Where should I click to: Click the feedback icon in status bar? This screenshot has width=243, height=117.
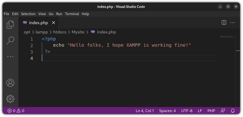pos(223,111)
